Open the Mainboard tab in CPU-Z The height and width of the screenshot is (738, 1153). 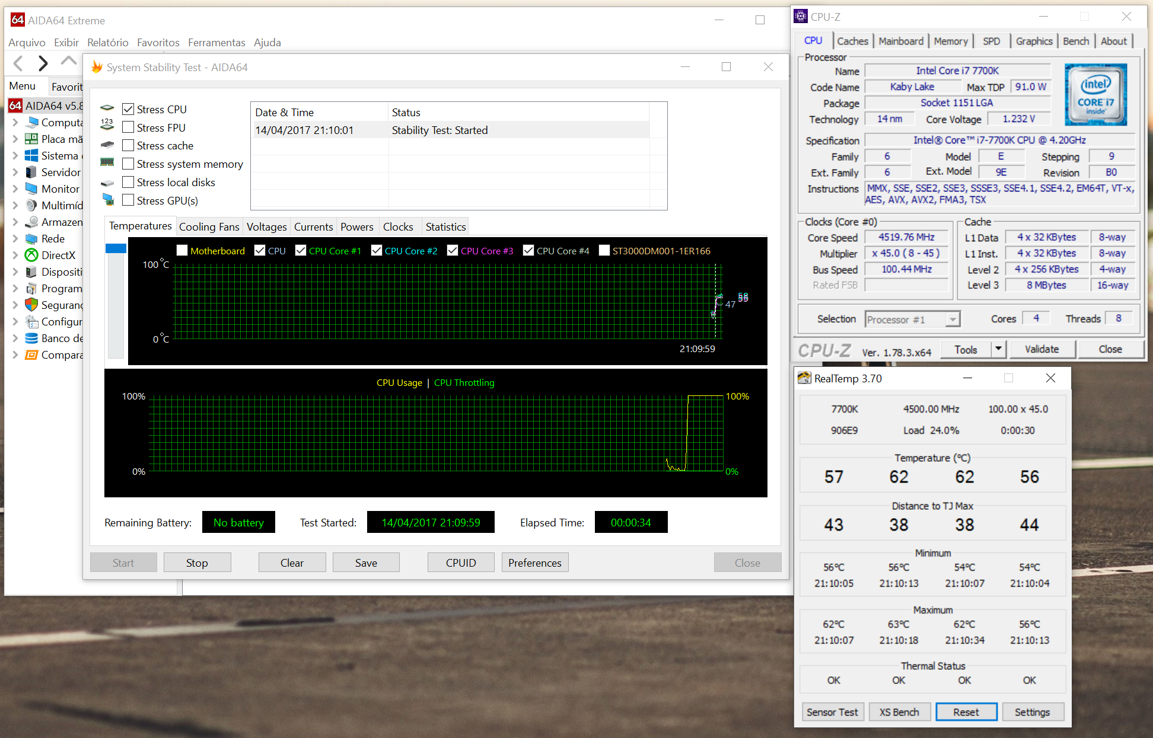tap(901, 41)
